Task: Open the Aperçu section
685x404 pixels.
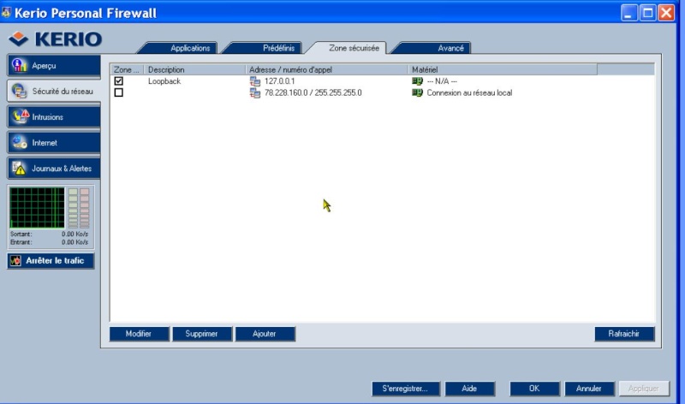Action: (54, 66)
